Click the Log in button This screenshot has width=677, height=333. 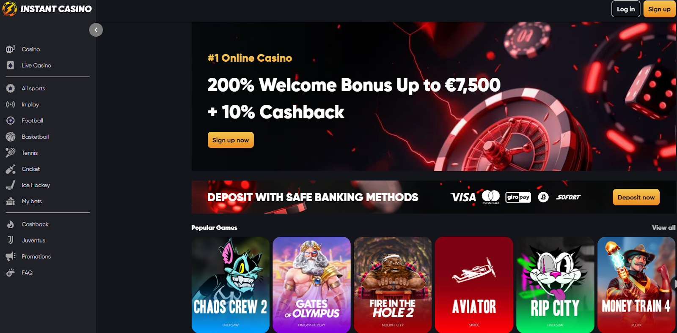click(x=626, y=9)
